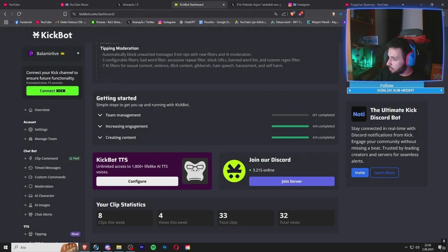This screenshot has height=252, width=448.
Task: Click the Timed Messages clock icon
Action: (30, 168)
